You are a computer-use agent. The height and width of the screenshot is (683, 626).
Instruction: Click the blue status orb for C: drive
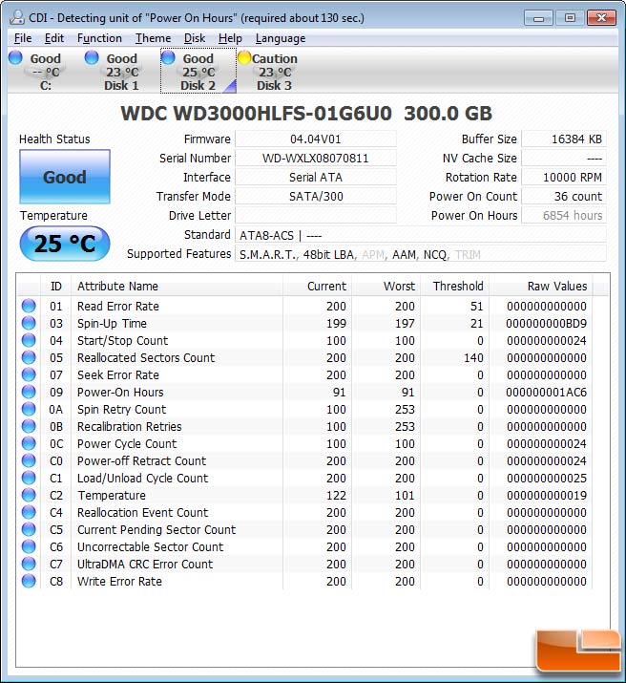[x=15, y=58]
